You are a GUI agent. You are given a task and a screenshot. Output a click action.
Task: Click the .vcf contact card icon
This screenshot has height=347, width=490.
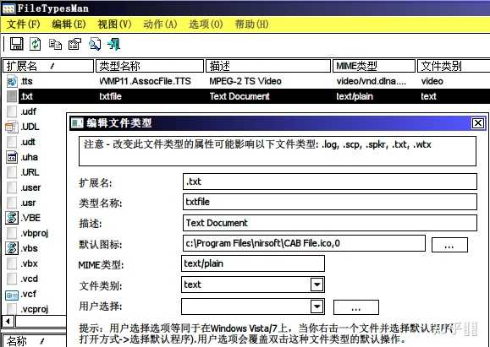(12, 295)
